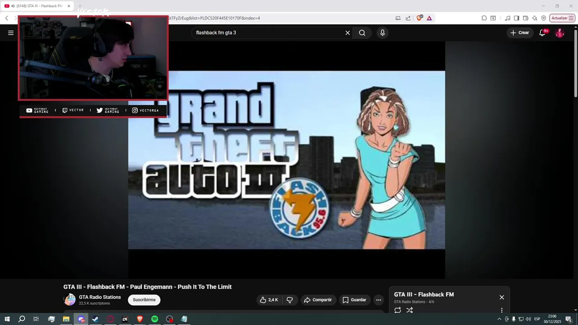
Task: Click Suscribirme button
Action: (x=144, y=300)
